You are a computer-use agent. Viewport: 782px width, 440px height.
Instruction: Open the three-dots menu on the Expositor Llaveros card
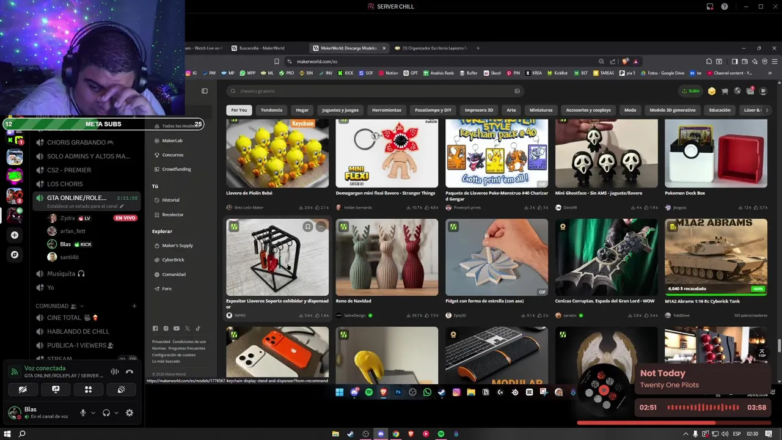[x=321, y=227]
